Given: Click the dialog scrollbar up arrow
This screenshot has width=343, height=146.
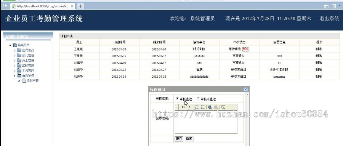Looking at the screenshot, I should [247, 95].
